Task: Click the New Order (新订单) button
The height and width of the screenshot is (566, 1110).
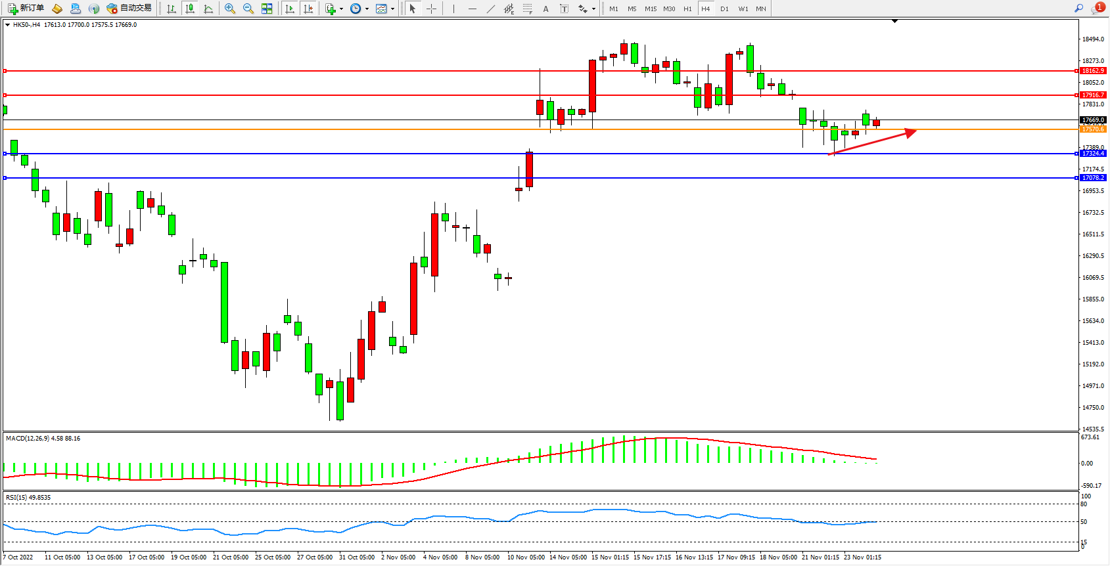Action: (26, 9)
